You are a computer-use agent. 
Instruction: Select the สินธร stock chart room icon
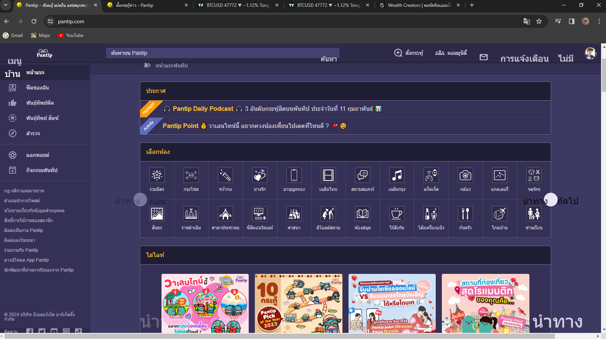[157, 214]
